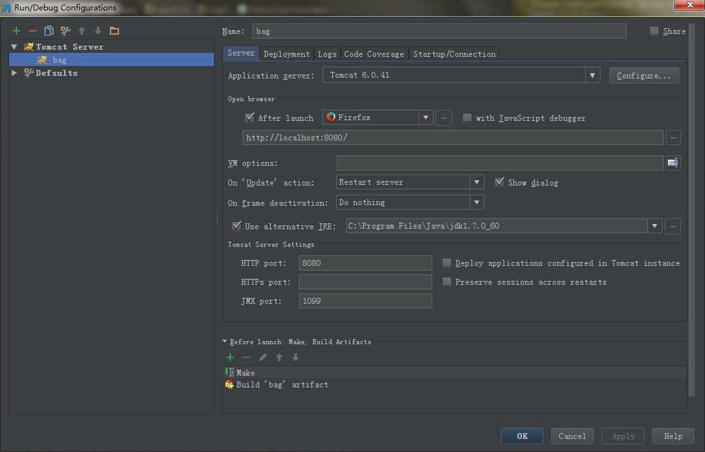Select the 'Make' before-launch row

[455, 372]
